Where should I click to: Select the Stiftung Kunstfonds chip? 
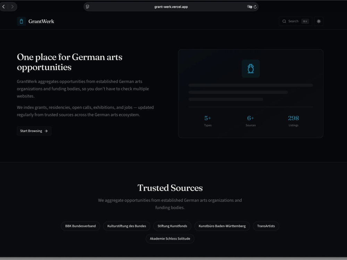click(x=172, y=226)
